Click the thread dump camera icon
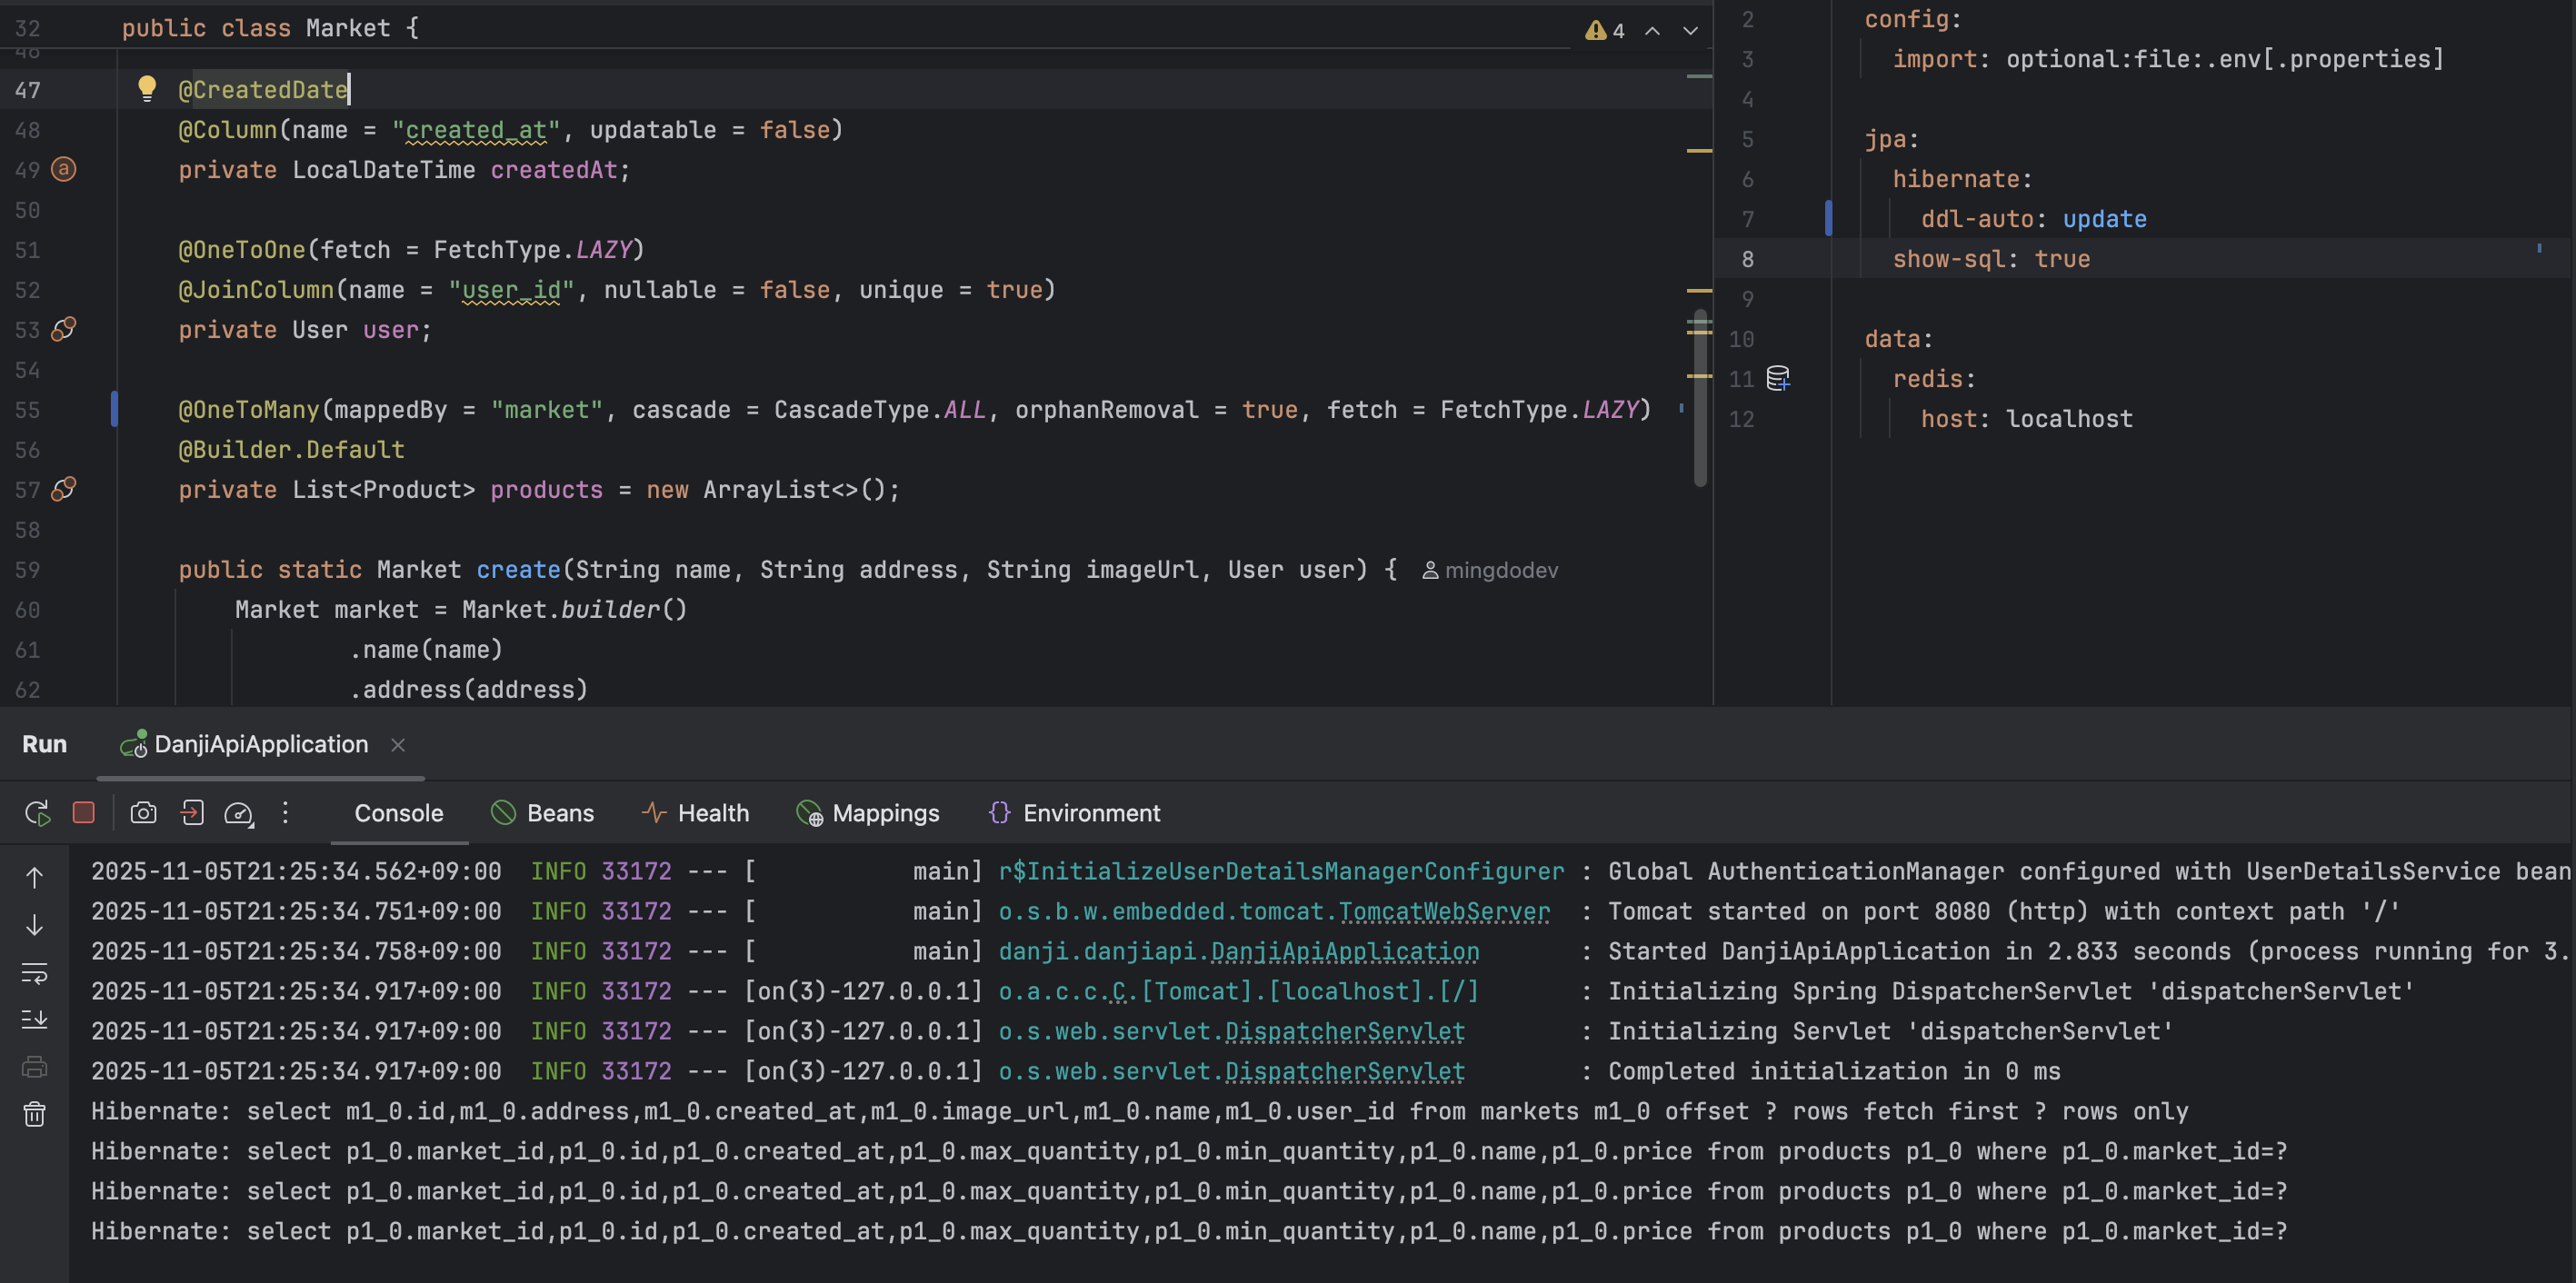This screenshot has width=2576, height=1283. pos(143,813)
